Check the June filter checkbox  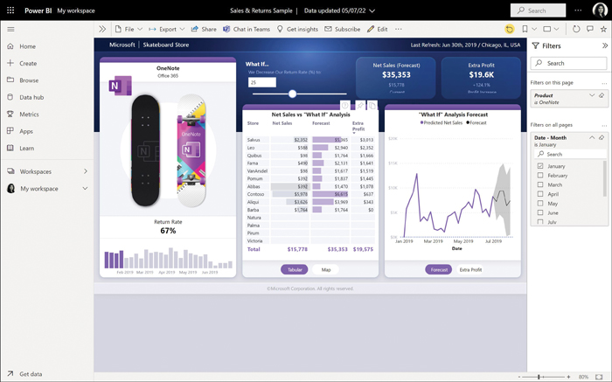click(x=540, y=212)
